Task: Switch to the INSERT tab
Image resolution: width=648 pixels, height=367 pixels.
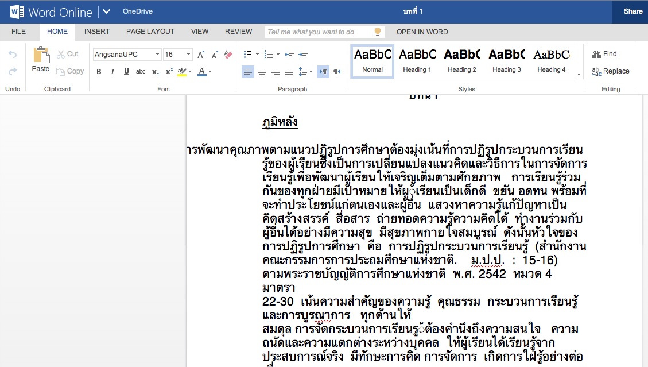Action: 97,32
